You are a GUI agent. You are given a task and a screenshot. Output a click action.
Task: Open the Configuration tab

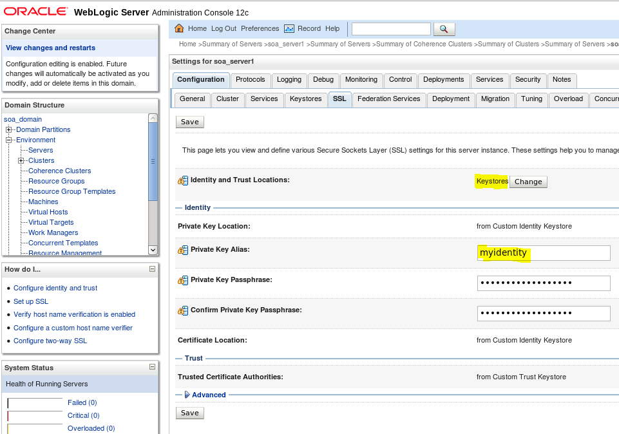(x=201, y=80)
